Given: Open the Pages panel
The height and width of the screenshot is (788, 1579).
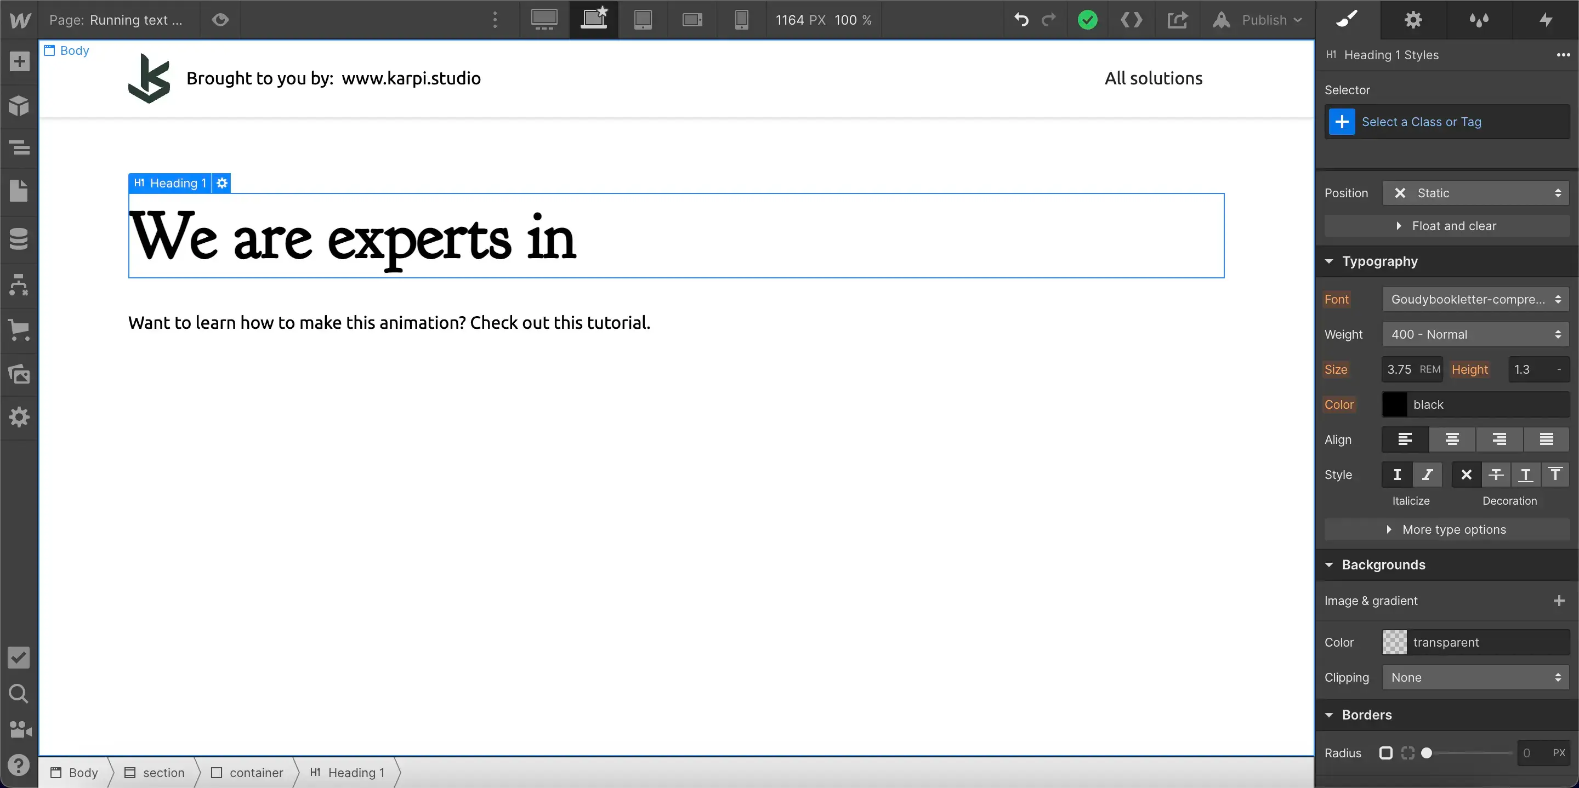Looking at the screenshot, I should point(19,191).
